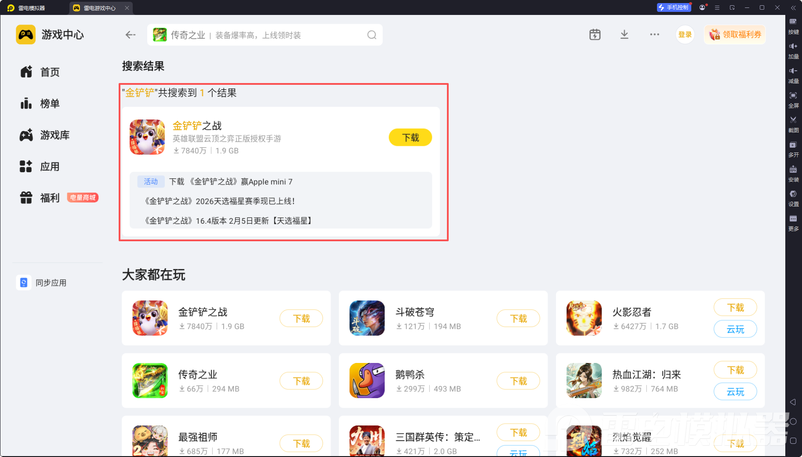Open the 赢Apple mini 7 activity link
Viewport: 802px width, 457px height.
[231, 182]
